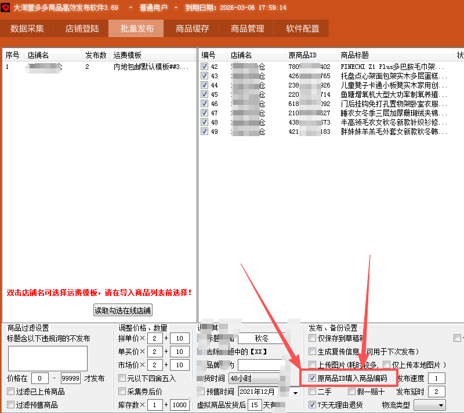
Task: Sort by the 商品标题 column header
Action: [x=394, y=55]
